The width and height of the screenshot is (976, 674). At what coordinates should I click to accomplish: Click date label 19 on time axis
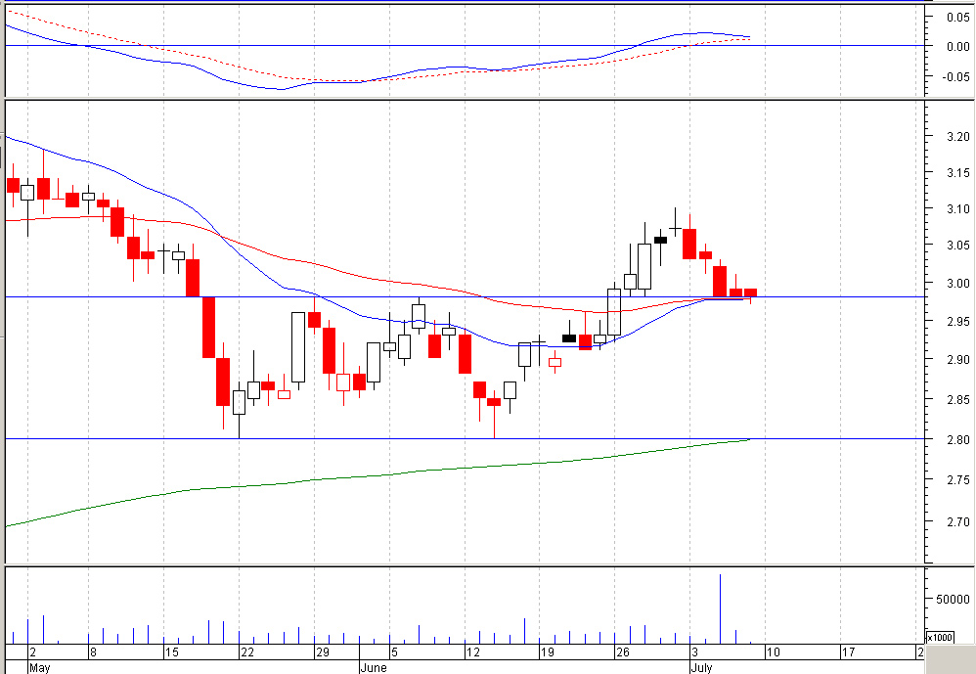(x=547, y=652)
